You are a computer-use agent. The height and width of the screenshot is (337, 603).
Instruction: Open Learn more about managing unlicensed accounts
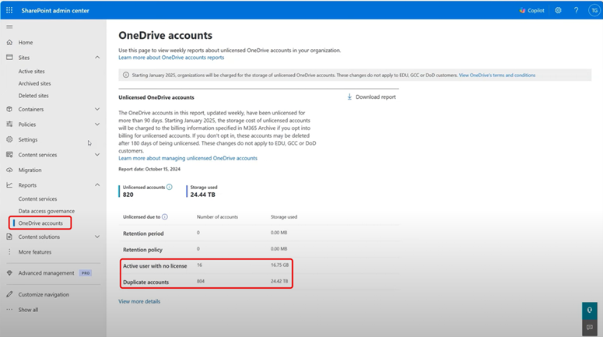point(188,158)
